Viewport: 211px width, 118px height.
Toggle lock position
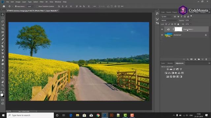coord(172,24)
